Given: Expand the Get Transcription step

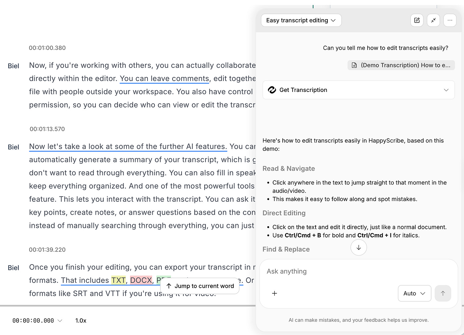Looking at the screenshot, I should (x=446, y=90).
